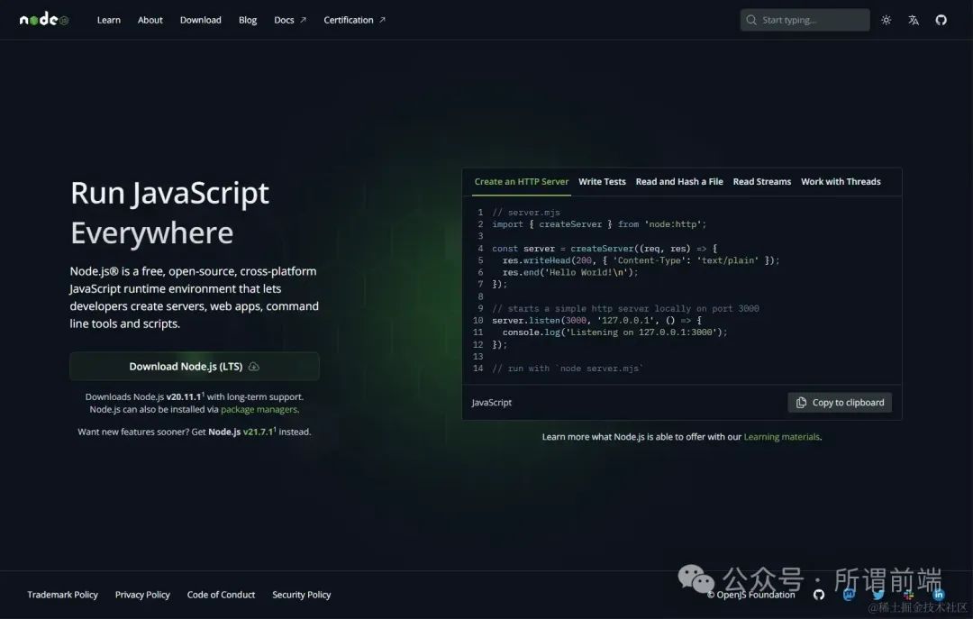Click the "Copy to clipboard" button
The image size is (973, 619).
click(840, 403)
